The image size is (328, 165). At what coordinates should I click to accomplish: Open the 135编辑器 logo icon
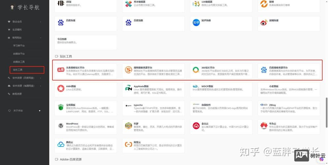tap(196, 4)
